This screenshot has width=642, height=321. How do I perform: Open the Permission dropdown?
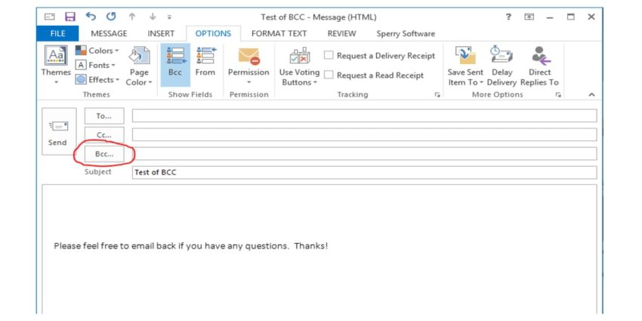click(248, 66)
